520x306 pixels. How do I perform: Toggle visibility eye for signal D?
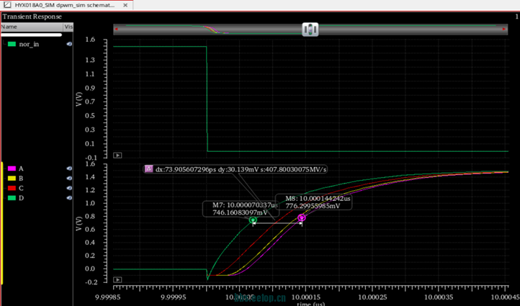[x=69, y=198]
